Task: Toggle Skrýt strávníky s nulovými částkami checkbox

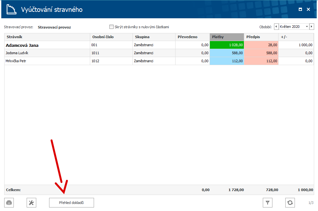Action: pos(111,27)
